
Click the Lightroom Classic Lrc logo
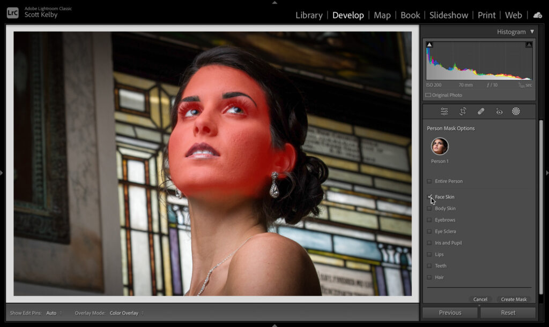point(13,13)
